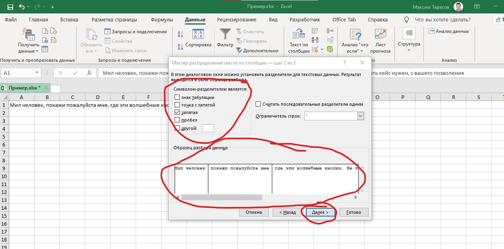Click Remove Duplicates icon
The image size is (504, 249).
(x=315, y=40)
